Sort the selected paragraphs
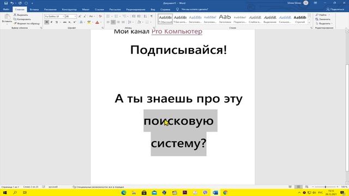The image size is (349, 196). (146, 16)
